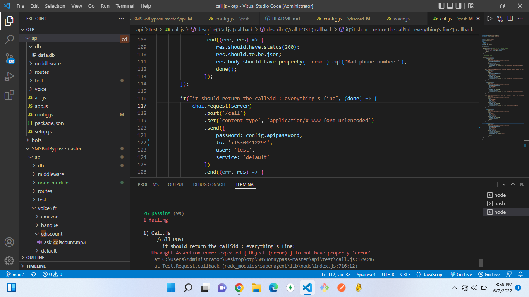Viewport: 529px width, 297px height.
Task: Show hidden system tray icons
Action: pyautogui.click(x=454, y=288)
